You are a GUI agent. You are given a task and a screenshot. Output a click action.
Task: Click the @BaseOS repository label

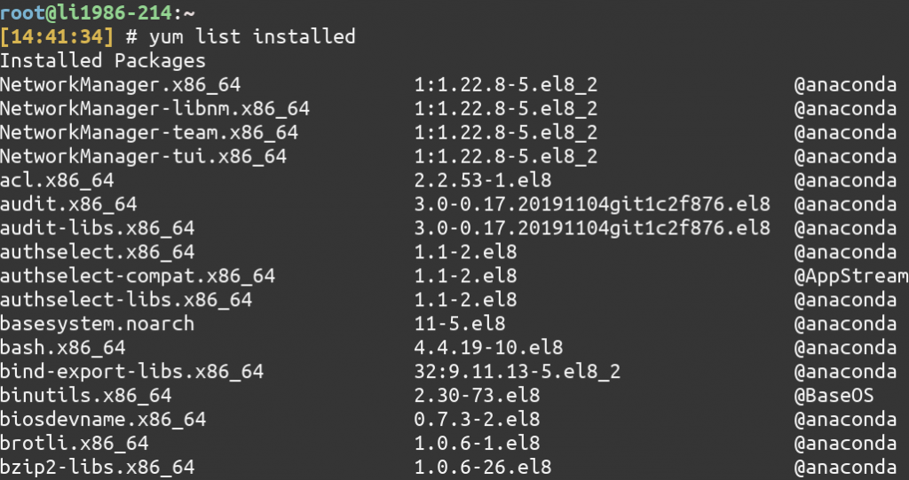pyautogui.click(x=834, y=396)
